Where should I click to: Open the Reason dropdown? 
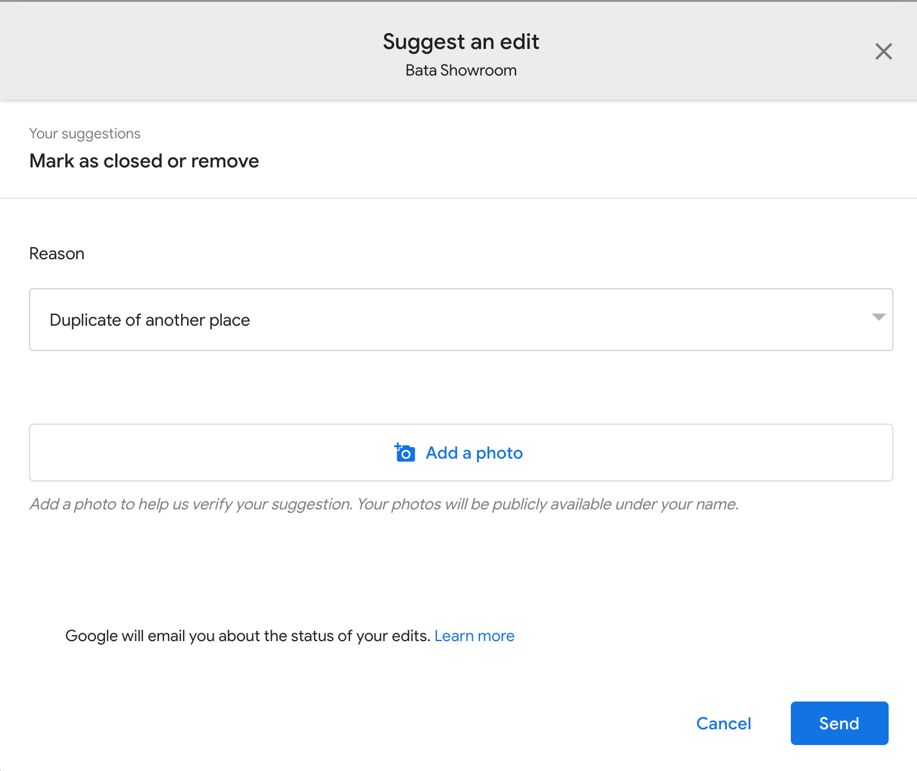click(461, 320)
